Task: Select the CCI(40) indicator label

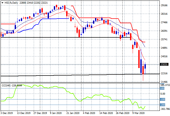Action: tap(6, 86)
